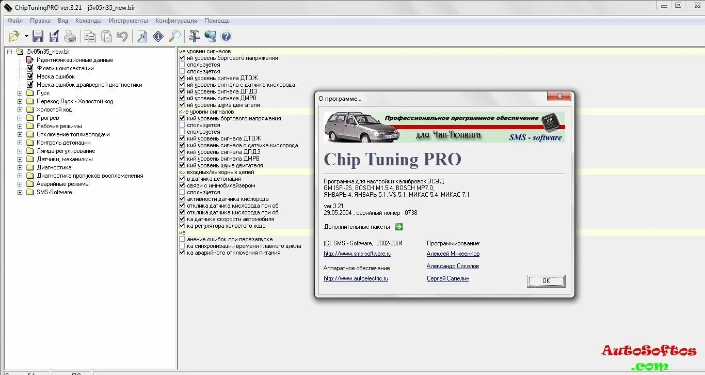Expand the Контроль детонации folder
This screenshot has width=705, height=375.
(x=20, y=143)
